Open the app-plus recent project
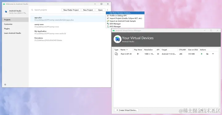 pos(68,19)
